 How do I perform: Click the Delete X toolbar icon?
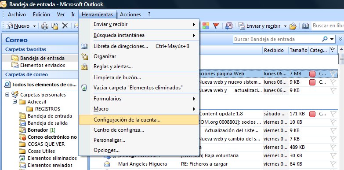click(65, 26)
